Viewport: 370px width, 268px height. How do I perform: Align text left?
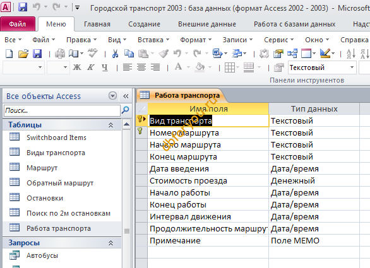[x=127, y=67]
